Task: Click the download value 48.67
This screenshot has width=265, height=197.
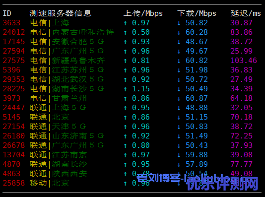Action: click(197, 42)
